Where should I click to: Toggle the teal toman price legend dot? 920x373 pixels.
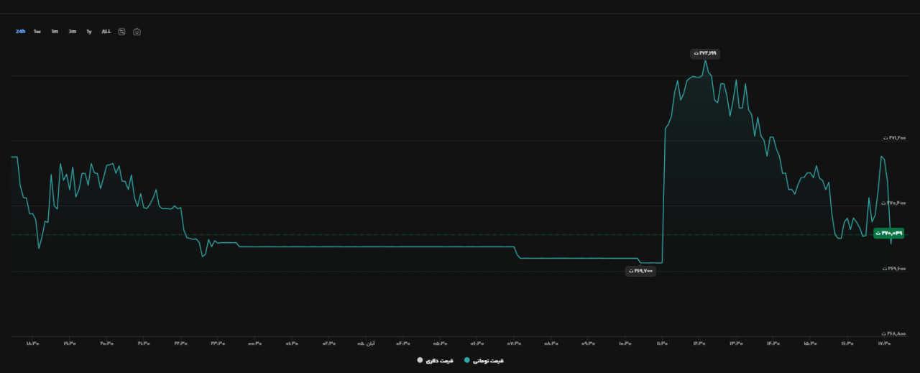point(467,360)
